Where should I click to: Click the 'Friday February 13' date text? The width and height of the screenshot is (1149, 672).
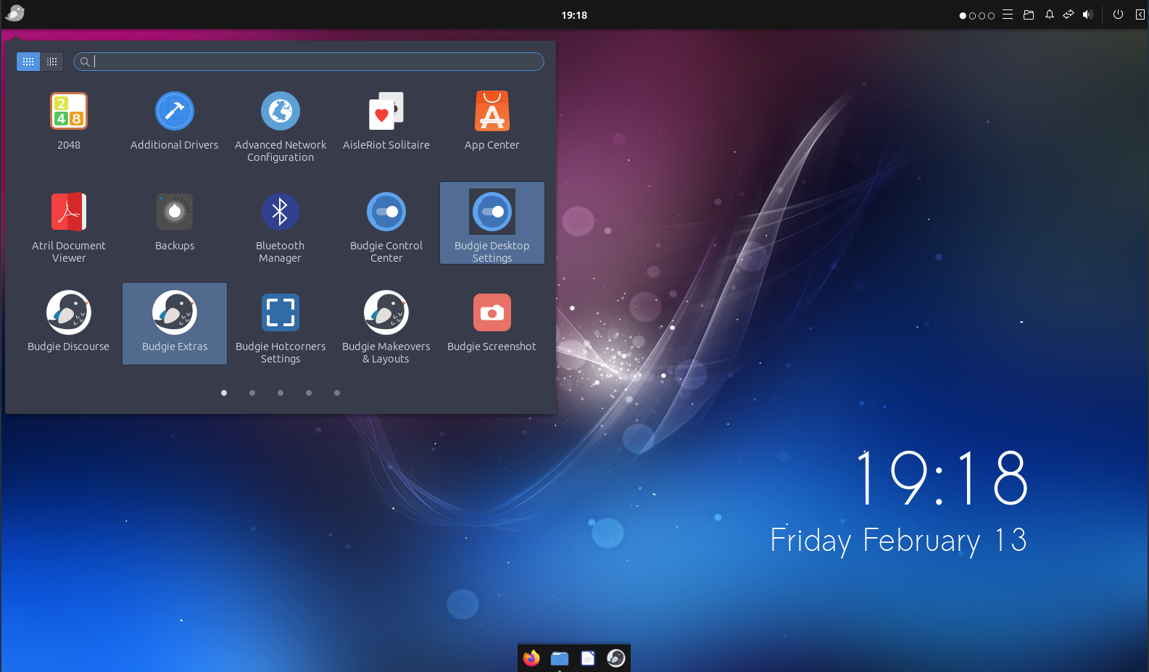pyautogui.click(x=898, y=540)
